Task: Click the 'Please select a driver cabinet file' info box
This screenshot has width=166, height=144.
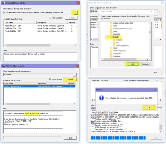Action: click(40, 57)
